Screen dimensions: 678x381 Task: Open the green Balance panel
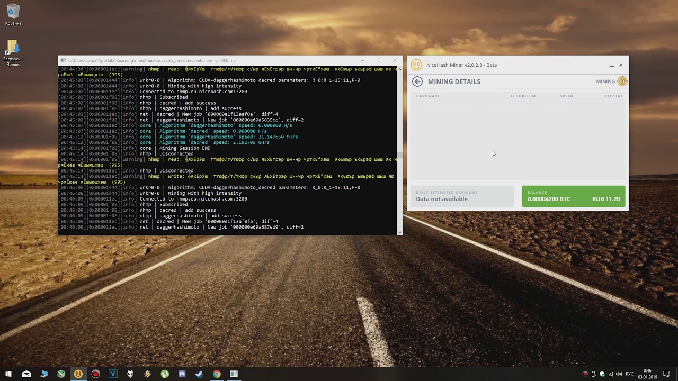[x=574, y=196]
